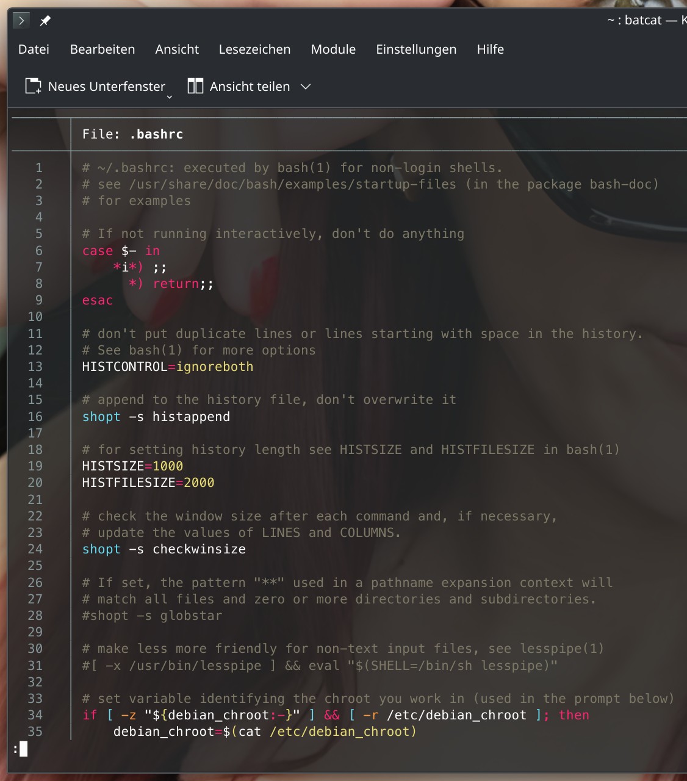Click the 'shopt -s histappend' line
Screen dimensions: 687x781
point(156,417)
